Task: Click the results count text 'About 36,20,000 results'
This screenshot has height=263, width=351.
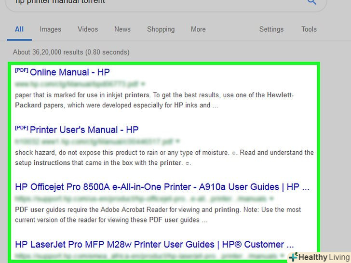Action: [x=48, y=53]
